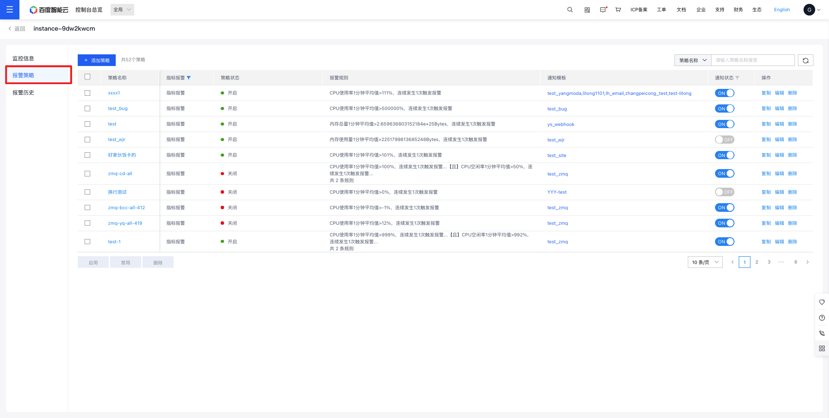829x418 pixels.
Task: Click the 禁用 bulk button
Action: tap(126, 262)
